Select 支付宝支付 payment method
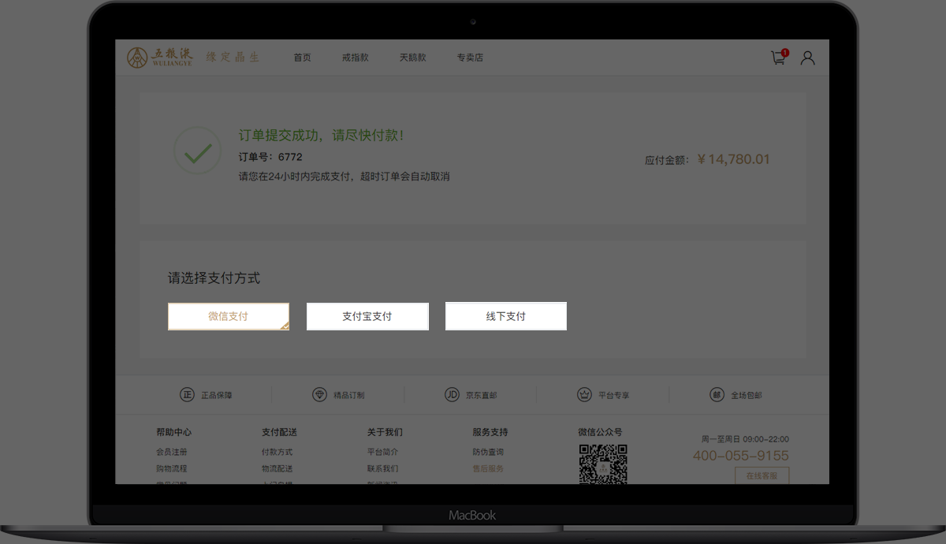Screen dimensions: 946x544 (x=367, y=316)
